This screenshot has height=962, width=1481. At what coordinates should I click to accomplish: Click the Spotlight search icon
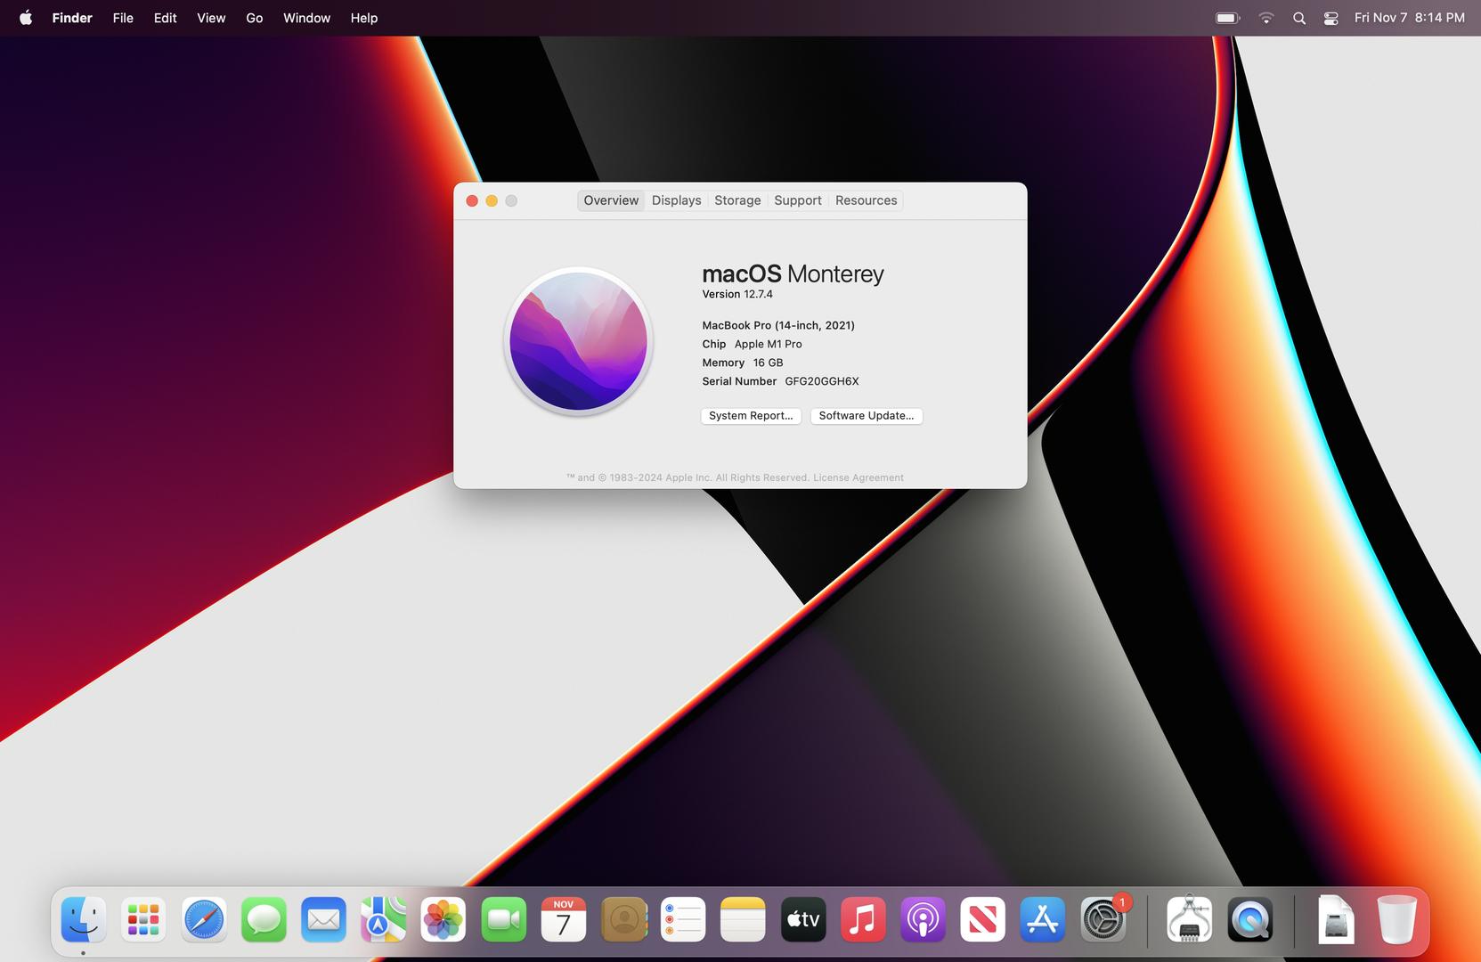tap(1299, 18)
